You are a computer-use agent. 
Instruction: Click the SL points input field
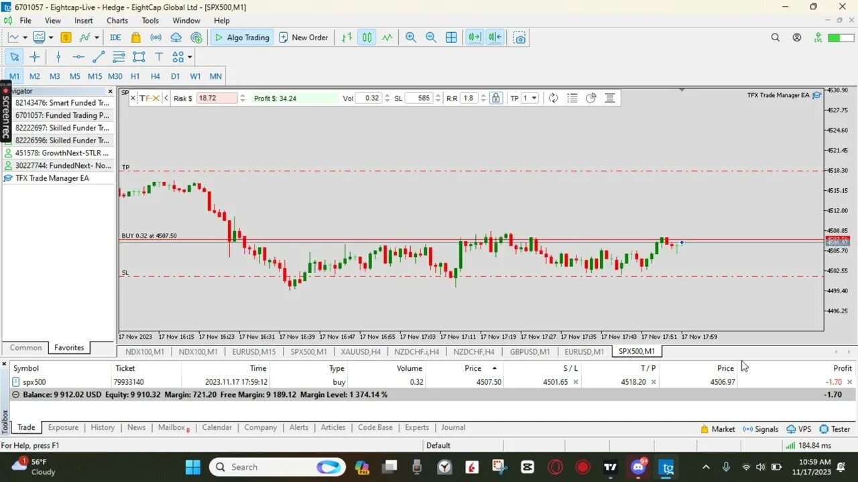coord(419,98)
